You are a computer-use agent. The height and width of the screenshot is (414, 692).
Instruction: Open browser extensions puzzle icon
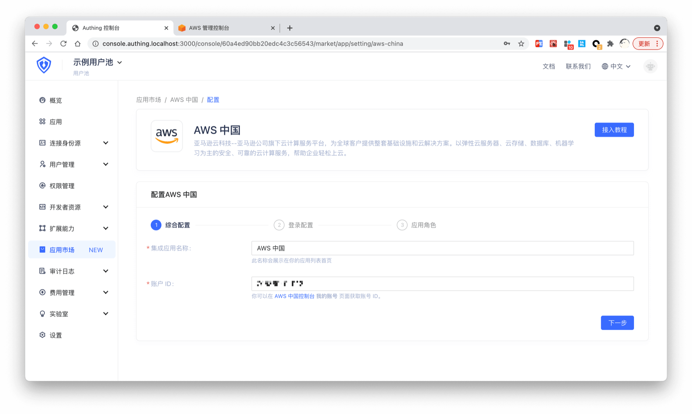[610, 44]
